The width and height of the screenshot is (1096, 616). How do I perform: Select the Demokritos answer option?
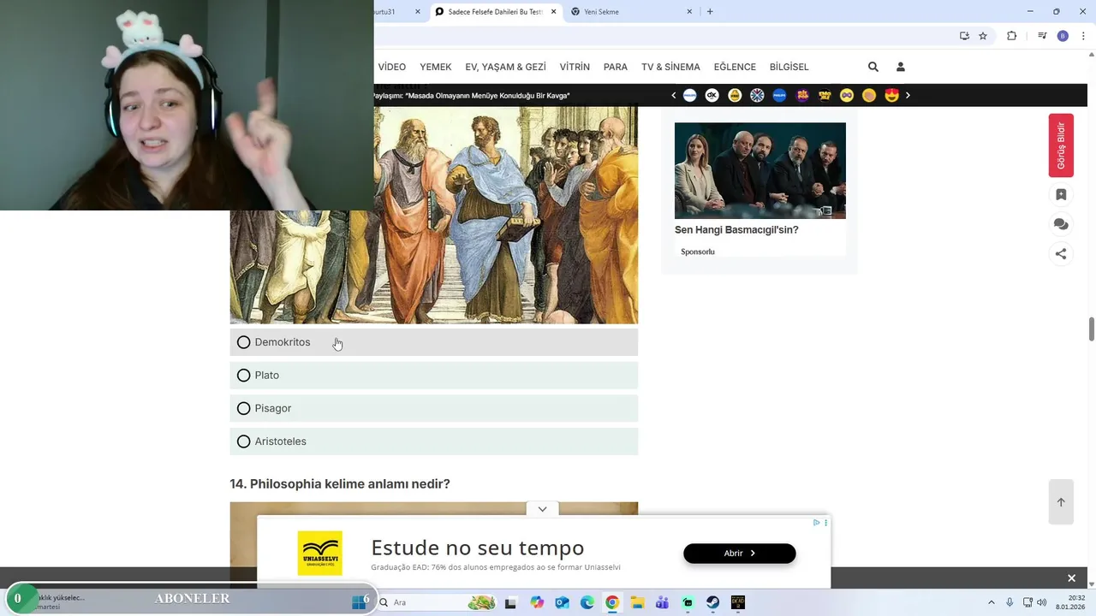(433, 342)
